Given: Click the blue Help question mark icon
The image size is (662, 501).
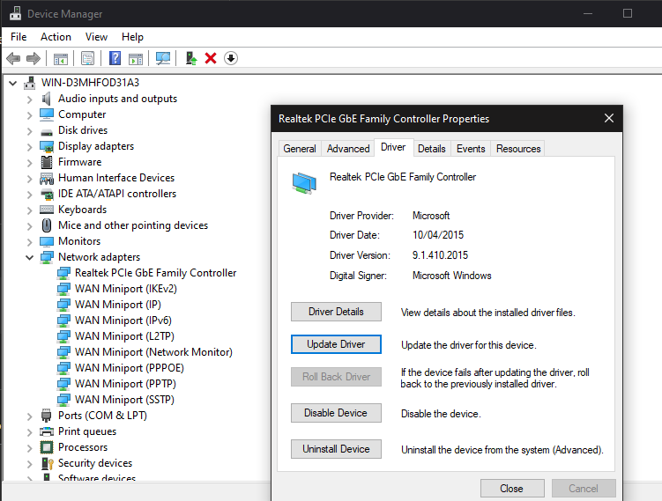Looking at the screenshot, I should [115, 58].
